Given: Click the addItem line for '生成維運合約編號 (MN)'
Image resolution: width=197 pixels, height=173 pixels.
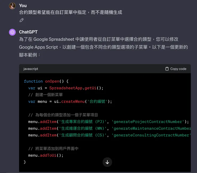Looking at the screenshot, I should click(109, 128).
